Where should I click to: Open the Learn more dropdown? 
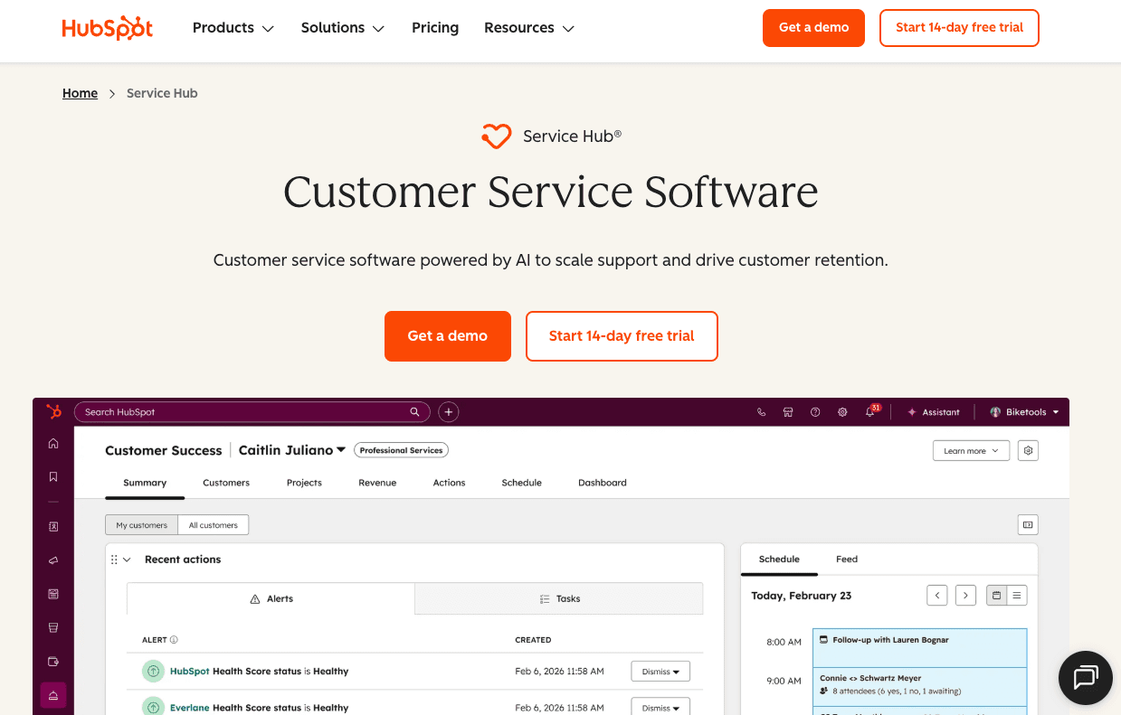tap(971, 450)
